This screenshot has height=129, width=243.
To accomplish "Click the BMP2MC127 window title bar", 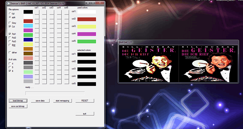I will (178, 42).
